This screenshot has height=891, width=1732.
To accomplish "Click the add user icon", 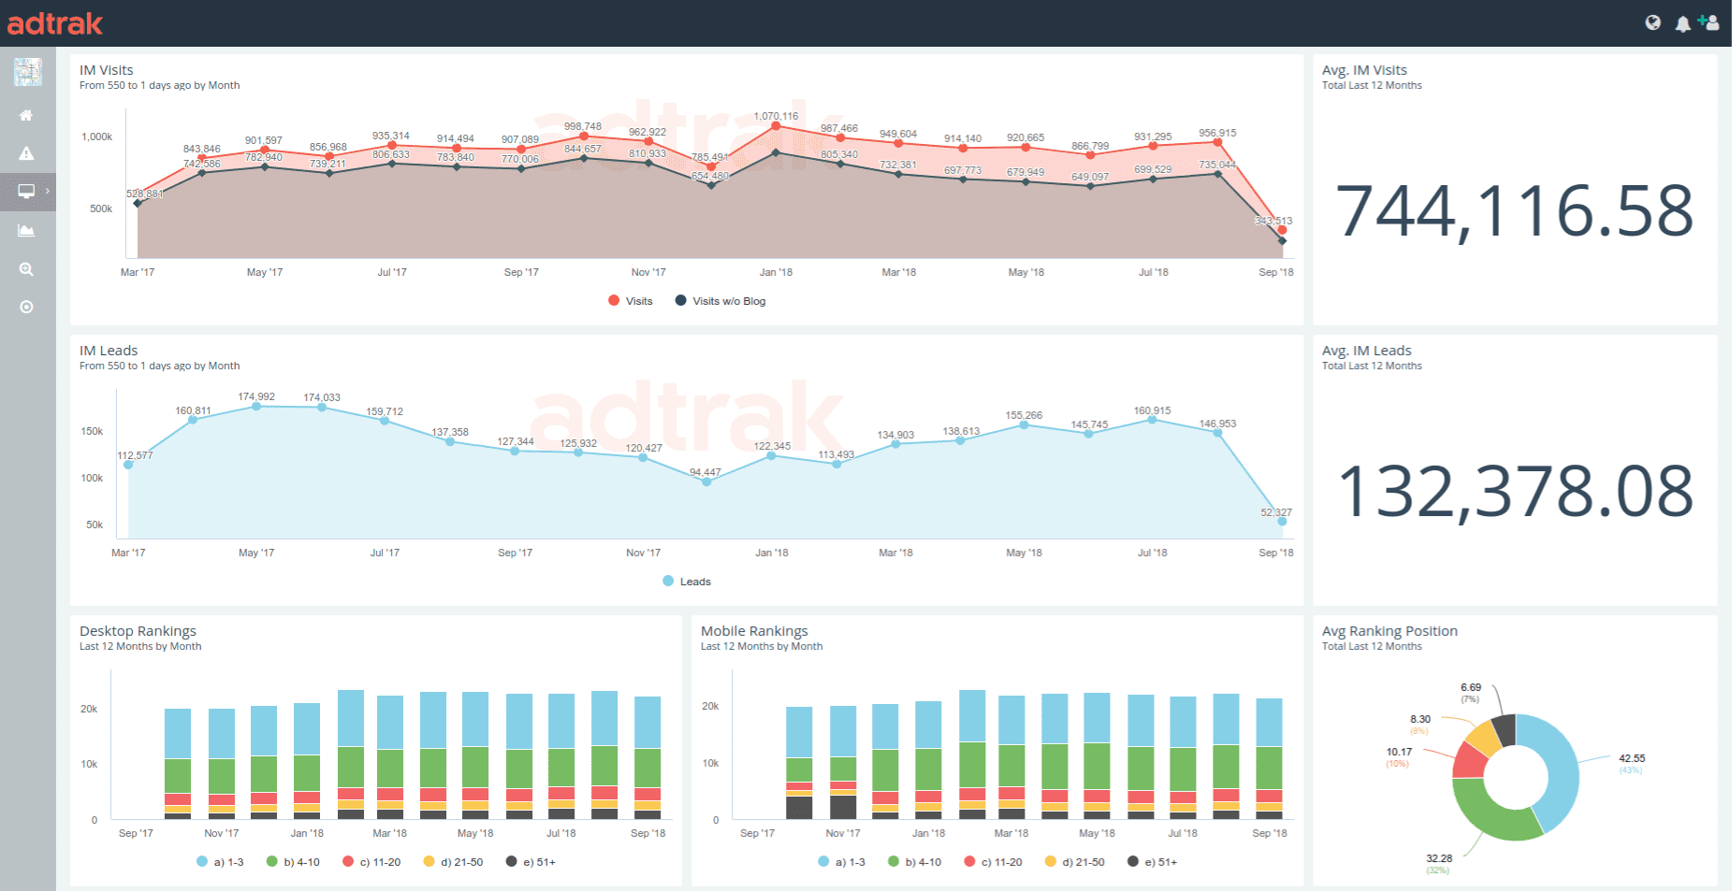I will pyautogui.click(x=1709, y=22).
